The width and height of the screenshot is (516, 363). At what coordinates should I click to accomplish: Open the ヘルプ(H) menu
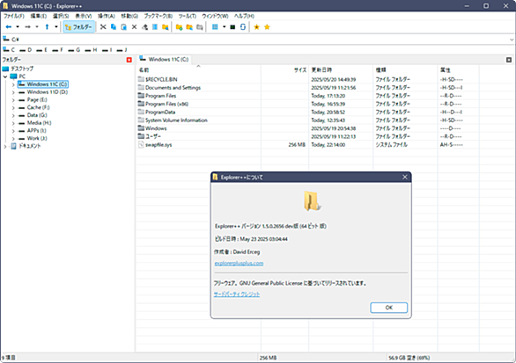[x=244, y=16]
